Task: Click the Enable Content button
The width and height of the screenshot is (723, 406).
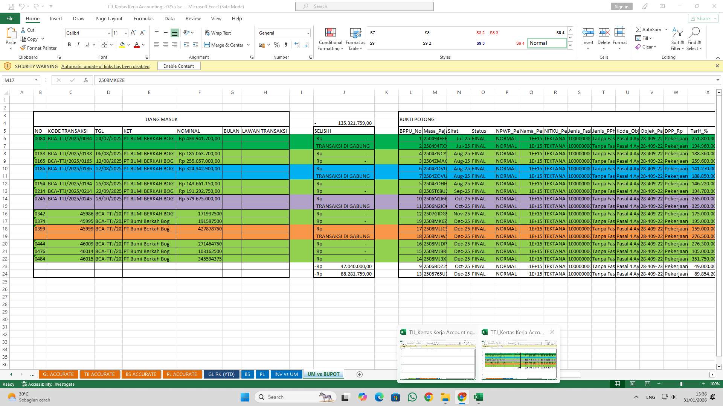Action: [x=178, y=66]
